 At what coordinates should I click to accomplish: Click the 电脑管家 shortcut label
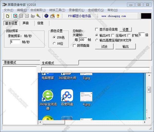[48, 78]
